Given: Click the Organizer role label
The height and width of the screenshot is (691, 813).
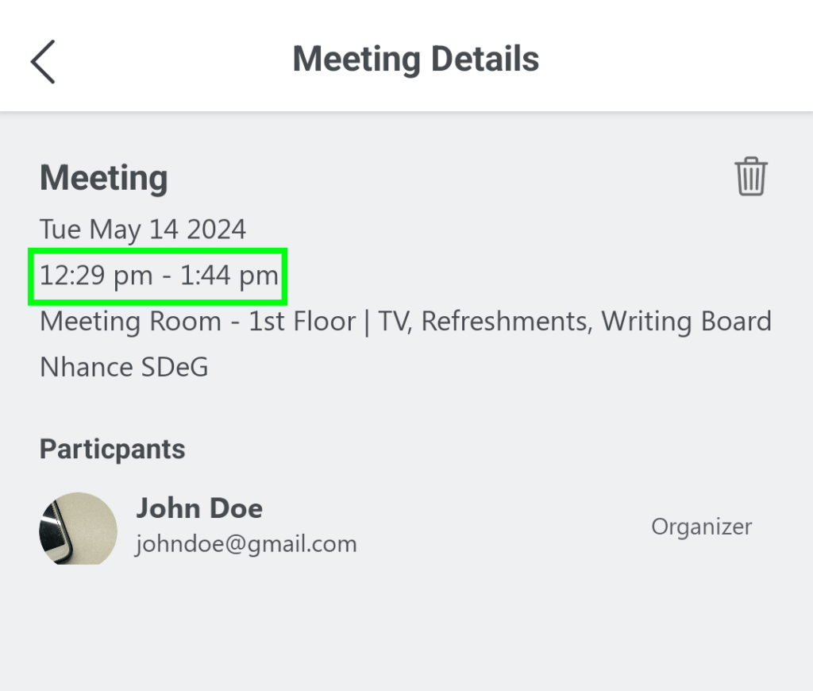Looking at the screenshot, I should click(x=701, y=527).
